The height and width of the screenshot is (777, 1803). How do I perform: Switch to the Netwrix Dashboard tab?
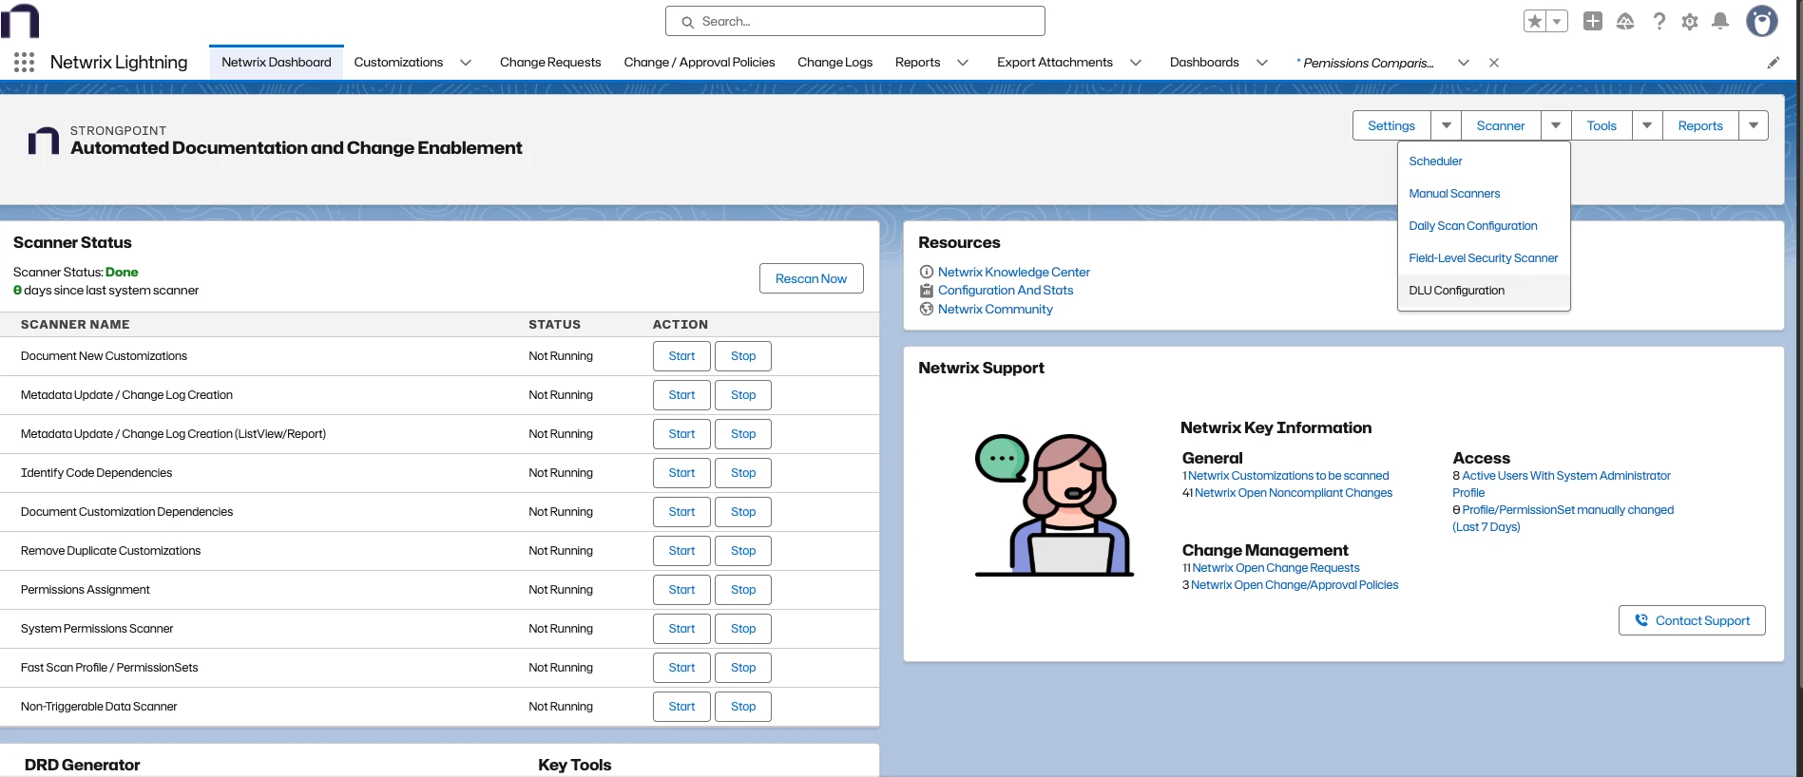277,63
